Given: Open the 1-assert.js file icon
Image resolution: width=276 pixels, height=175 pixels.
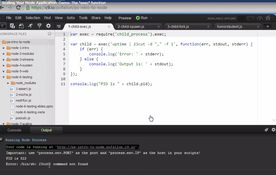Looking at the screenshot, I should (x=12, y=89).
